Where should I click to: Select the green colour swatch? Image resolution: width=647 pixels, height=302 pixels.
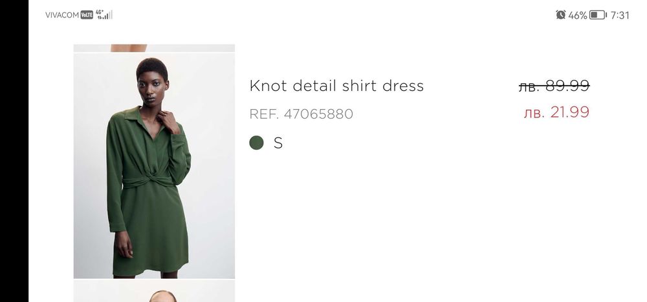click(x=256, y=143)
